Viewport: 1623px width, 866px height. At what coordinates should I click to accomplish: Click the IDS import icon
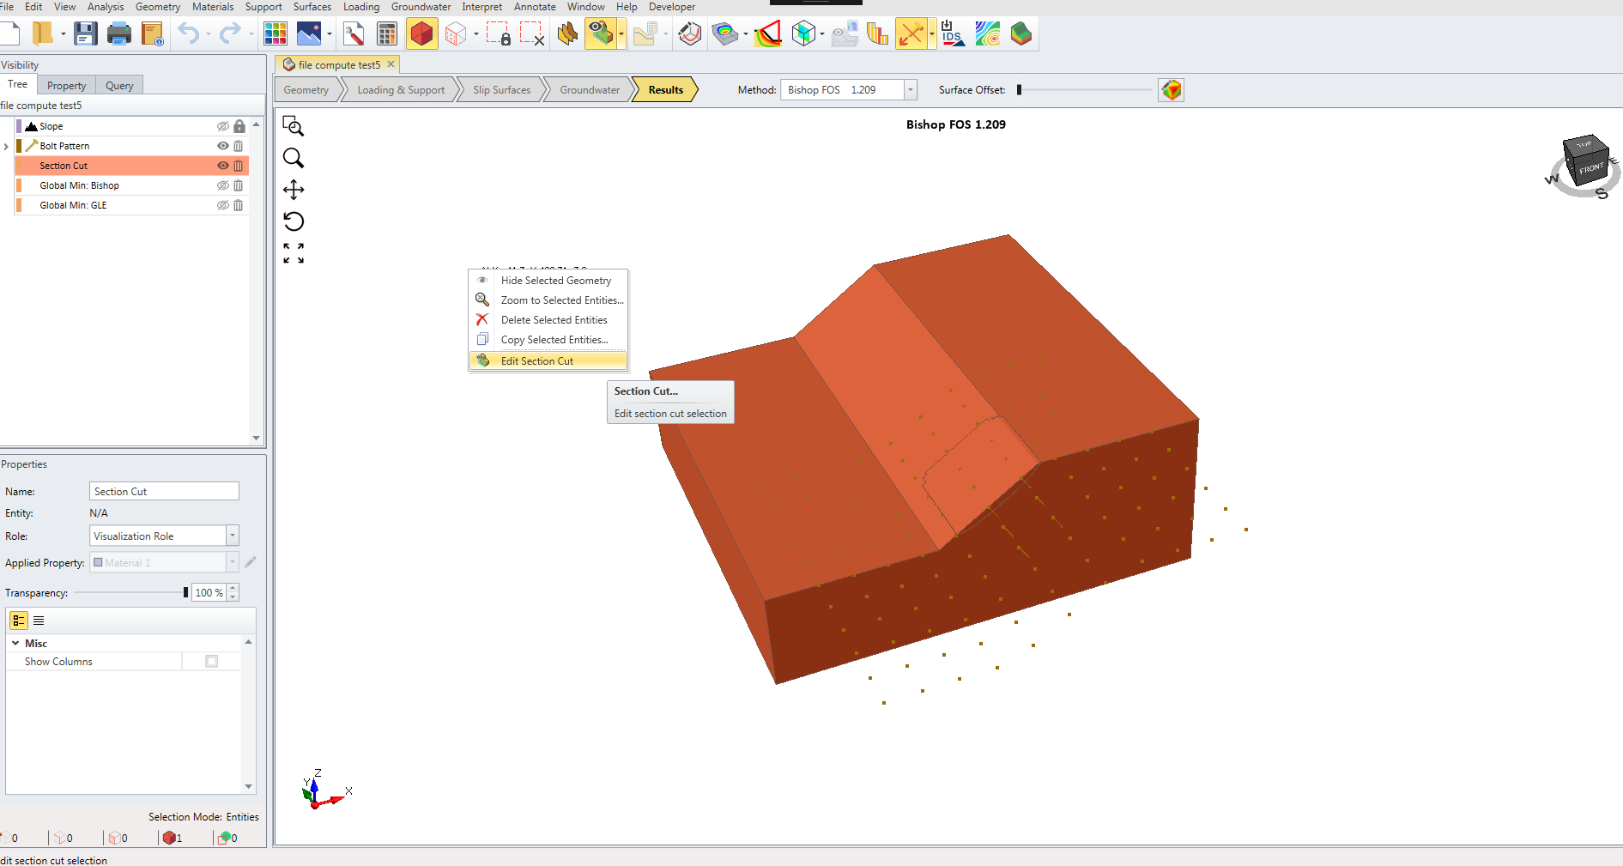tap(952, 34)
